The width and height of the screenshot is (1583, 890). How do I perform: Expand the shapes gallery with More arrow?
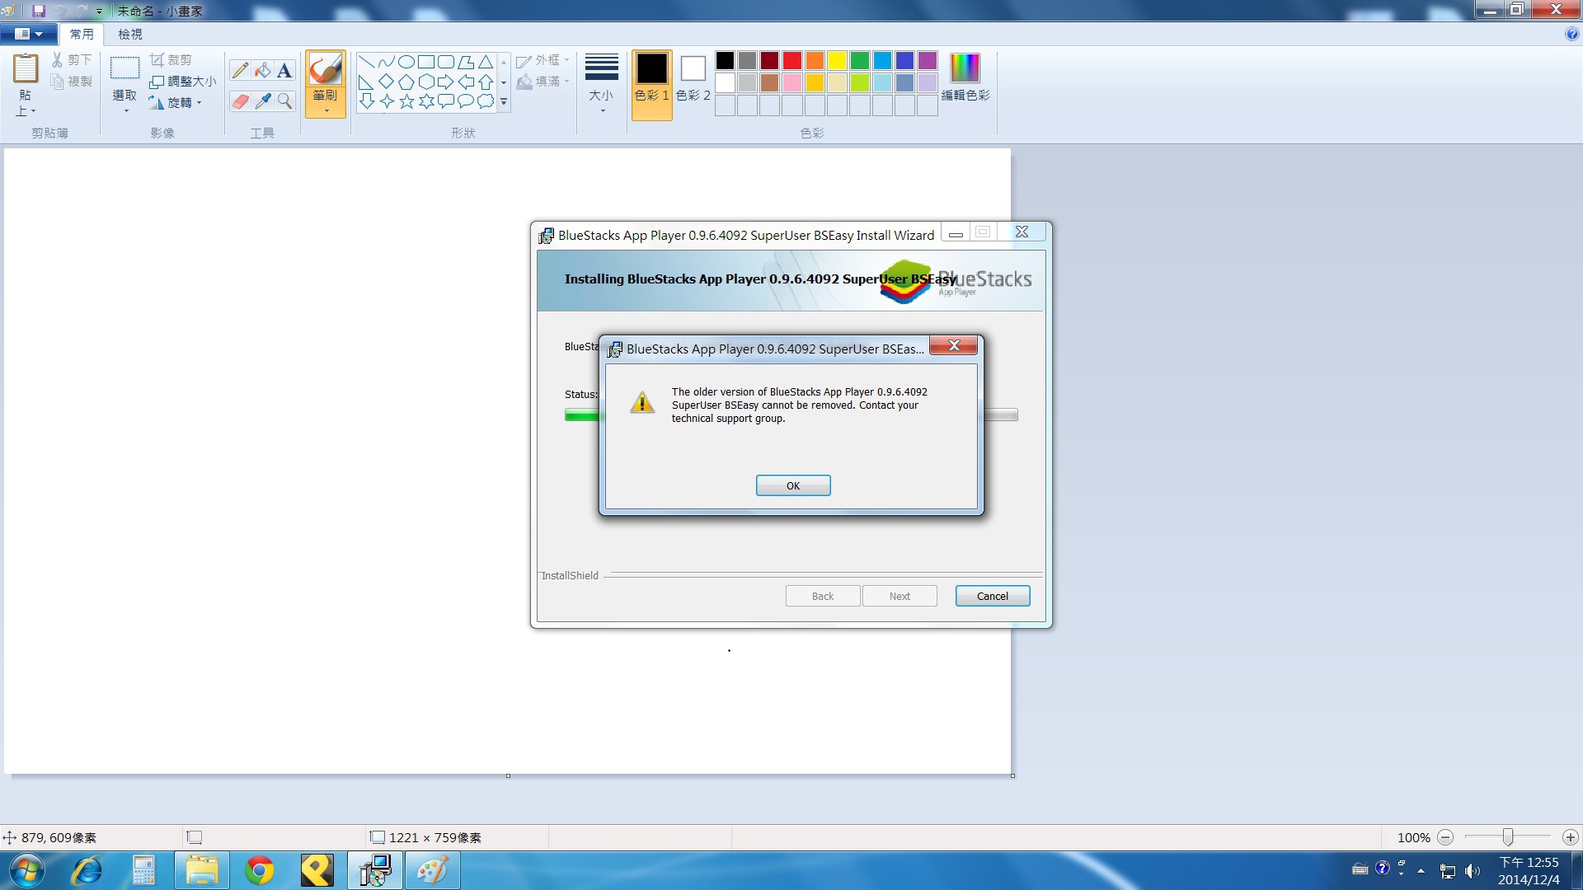click(x=504, y=102)
